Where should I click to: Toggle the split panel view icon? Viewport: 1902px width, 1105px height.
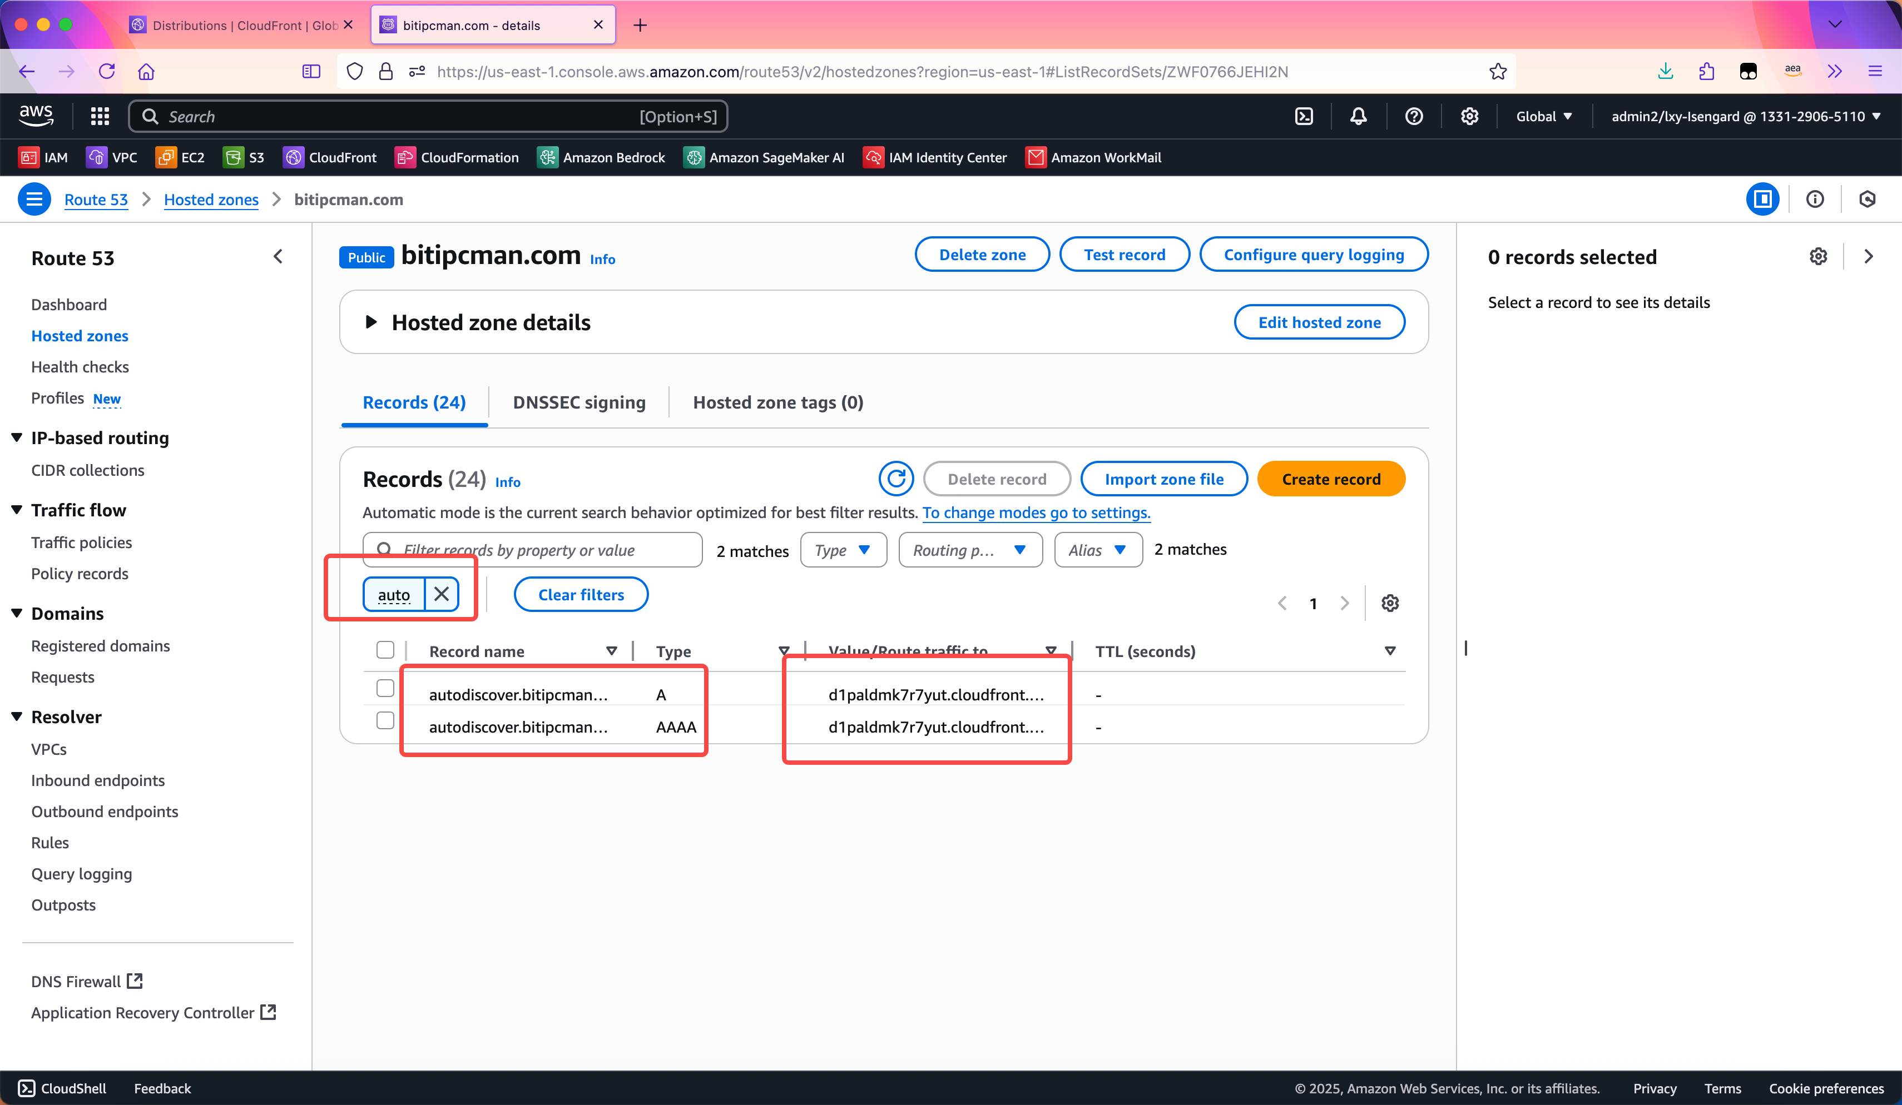point(1762,199)
